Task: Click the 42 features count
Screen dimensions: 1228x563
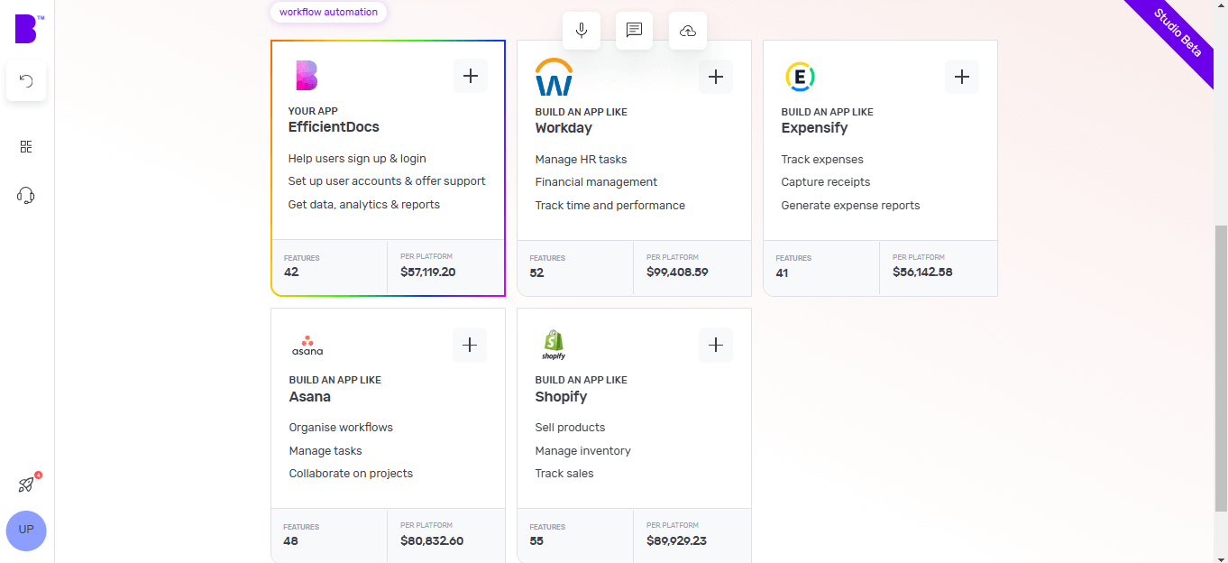Action: click(291, 272)
